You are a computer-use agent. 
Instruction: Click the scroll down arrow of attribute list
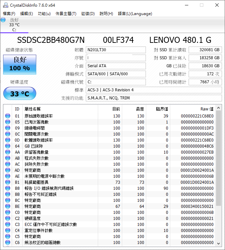218,243
